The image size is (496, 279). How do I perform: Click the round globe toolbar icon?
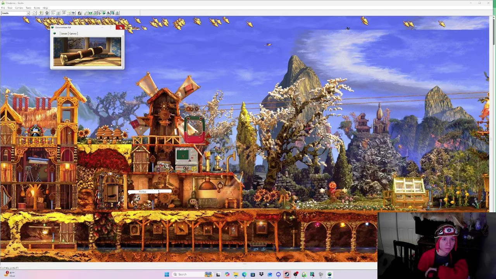point(47,13)
